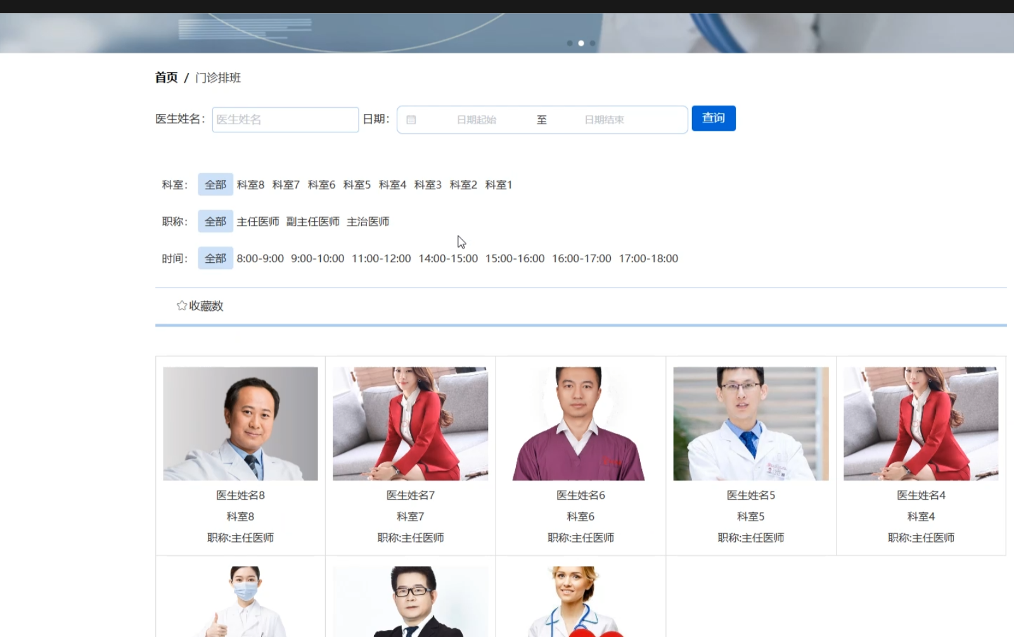Open photo of 医生姓名8

click(240, 424)
